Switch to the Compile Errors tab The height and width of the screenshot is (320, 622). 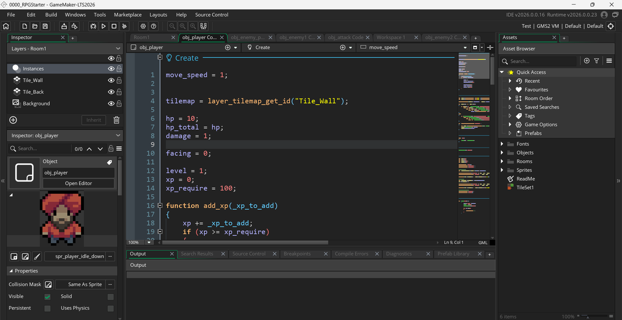pos(351,254)
